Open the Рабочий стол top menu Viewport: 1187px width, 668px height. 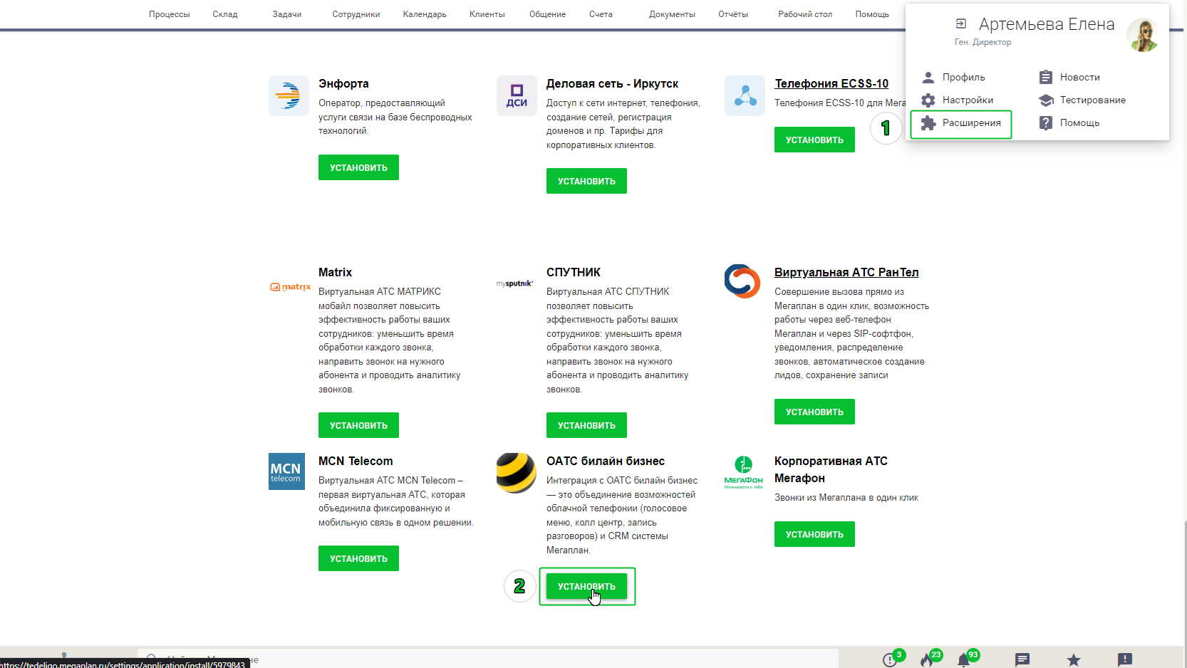[805, 14]
